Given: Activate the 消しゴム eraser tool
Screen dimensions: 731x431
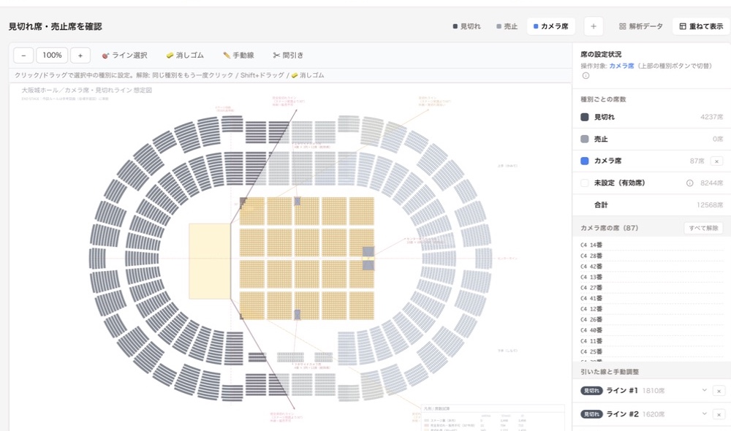Looking at the screenshot, I should point(185,56).
